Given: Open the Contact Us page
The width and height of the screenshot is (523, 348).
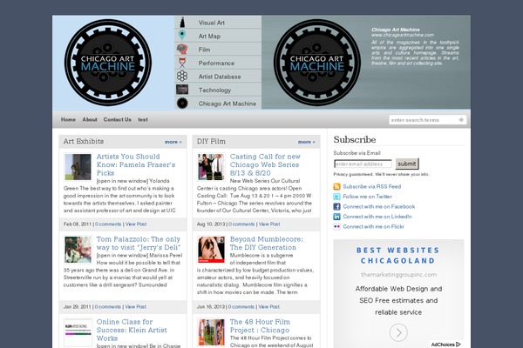Looking at the screenshot, I should [x=118, y=119].
